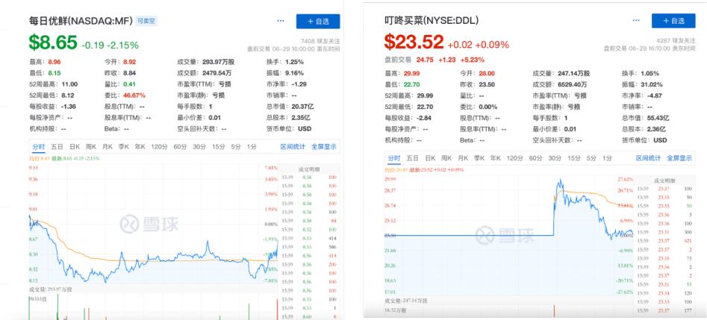Select 5分 tab in 每日优鲜 chart
This screenshot has width=707, height=320.
[x=236, y=146]
